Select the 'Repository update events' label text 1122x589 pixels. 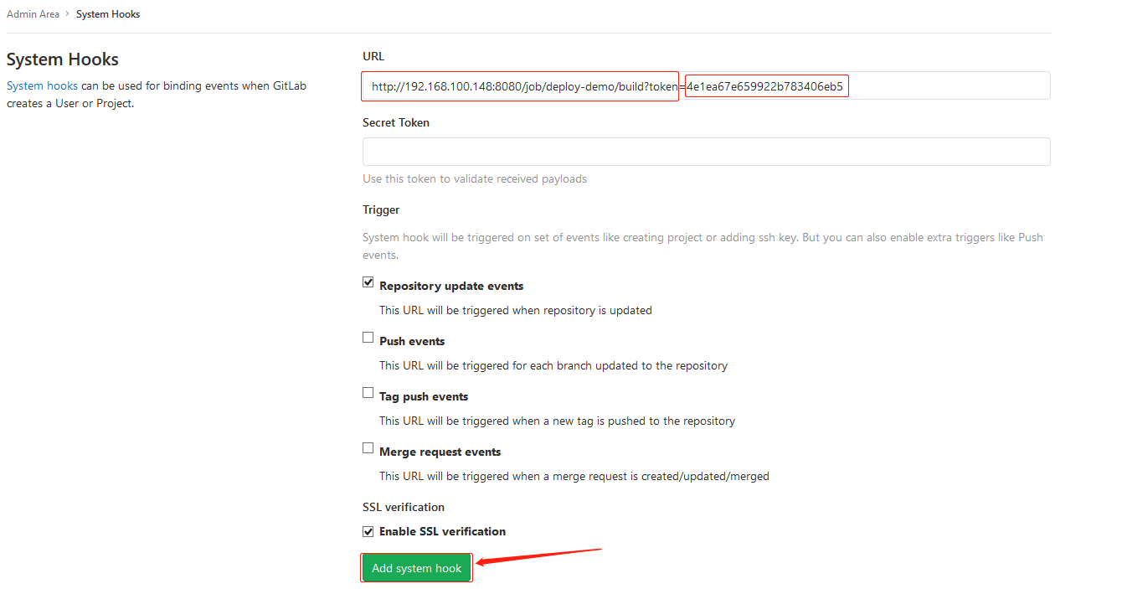[x=451, y=286]
